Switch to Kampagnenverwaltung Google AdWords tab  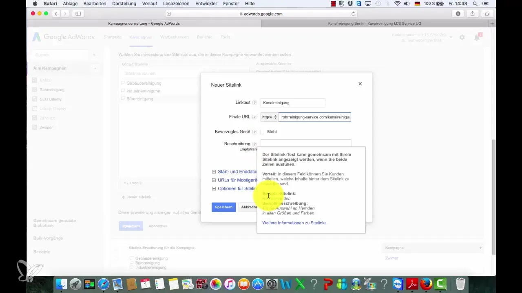(144, 24)
